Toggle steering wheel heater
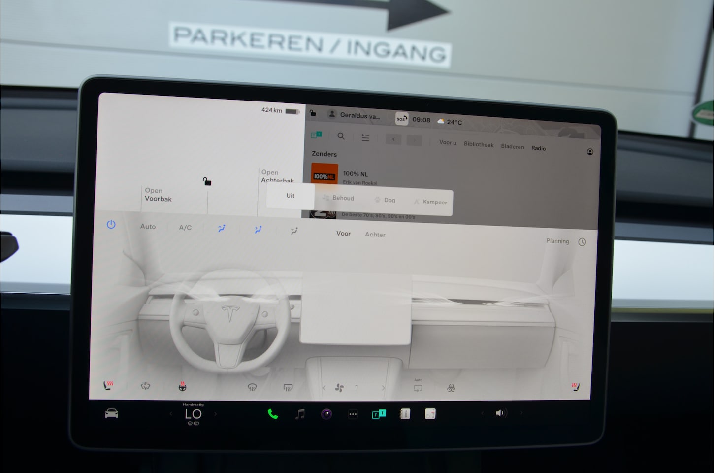Viewport: 714px width, 473px height. coord(182,387)
